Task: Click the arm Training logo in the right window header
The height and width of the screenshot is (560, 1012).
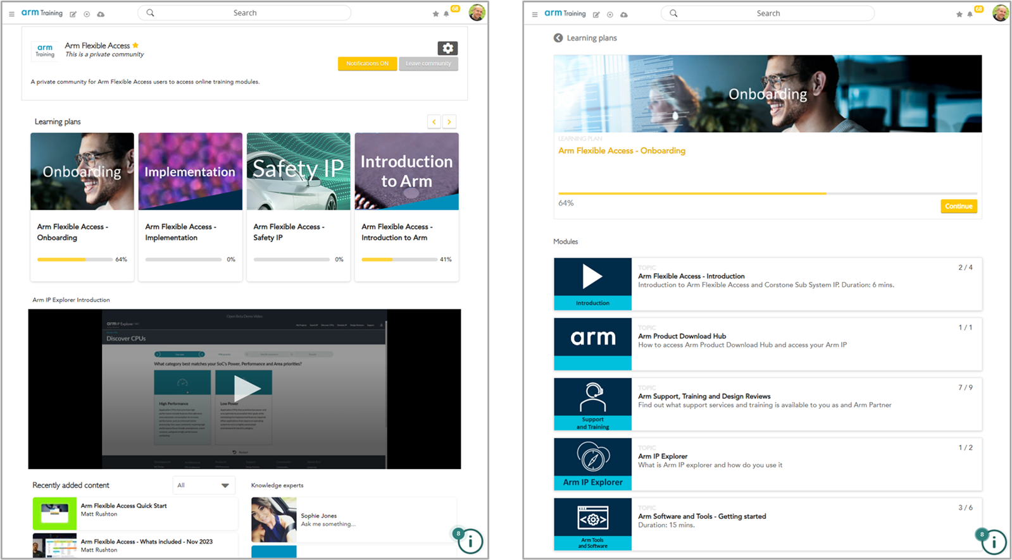Action: (565, 13)
